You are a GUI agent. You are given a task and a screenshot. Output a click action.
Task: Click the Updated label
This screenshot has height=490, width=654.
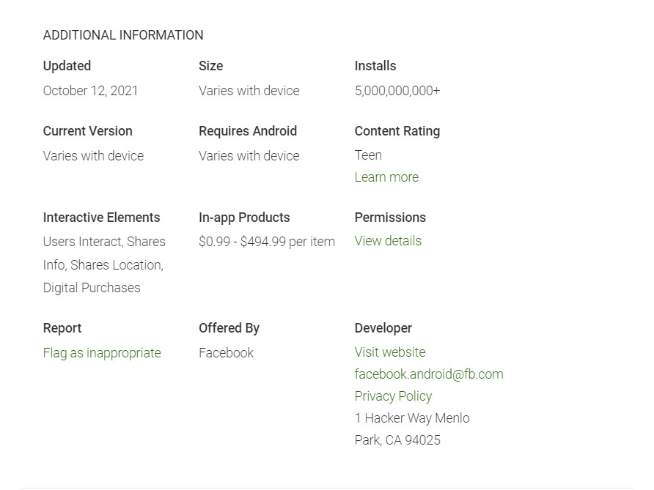point(67,66)
